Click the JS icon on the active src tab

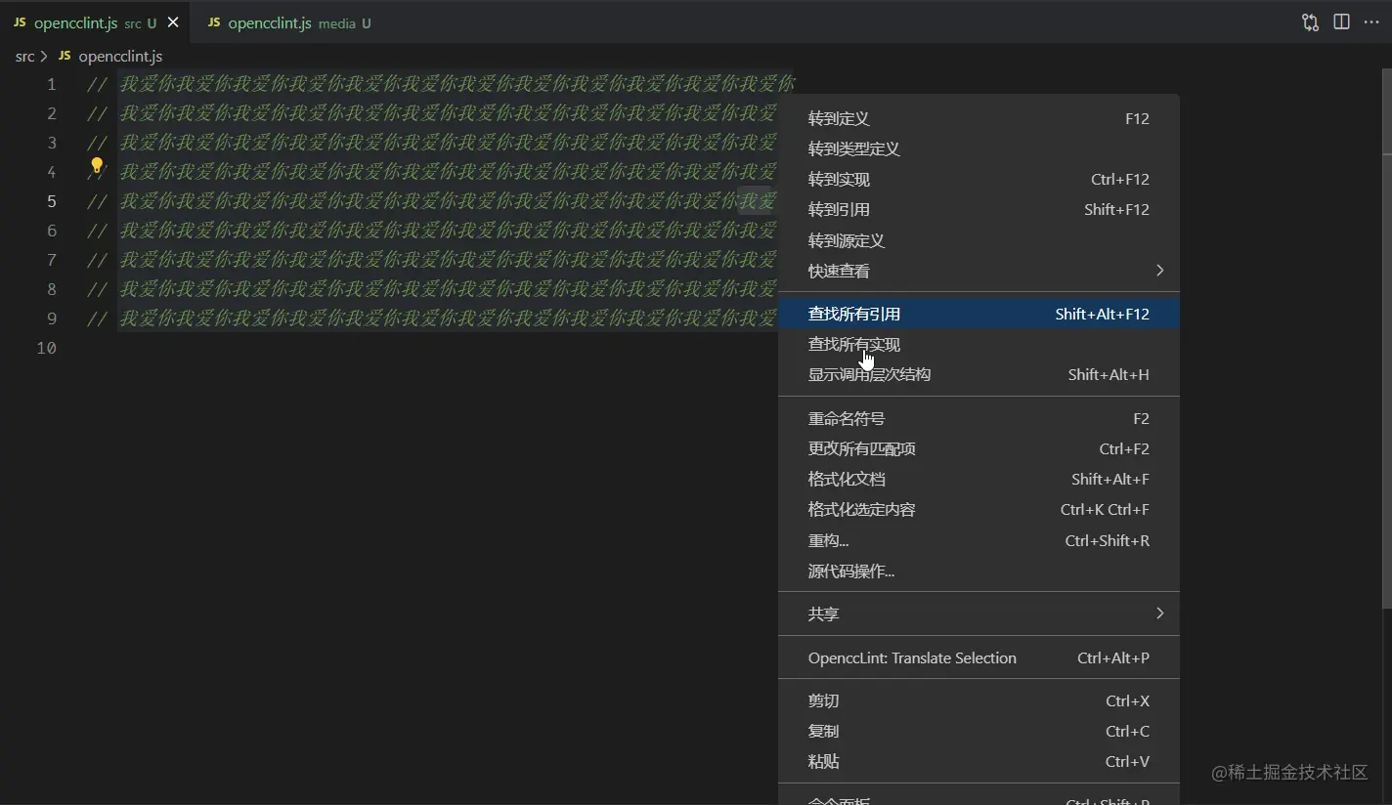(x=19, y=22)
